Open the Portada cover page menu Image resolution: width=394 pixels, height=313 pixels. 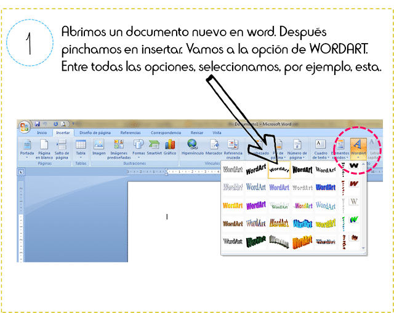27,149
